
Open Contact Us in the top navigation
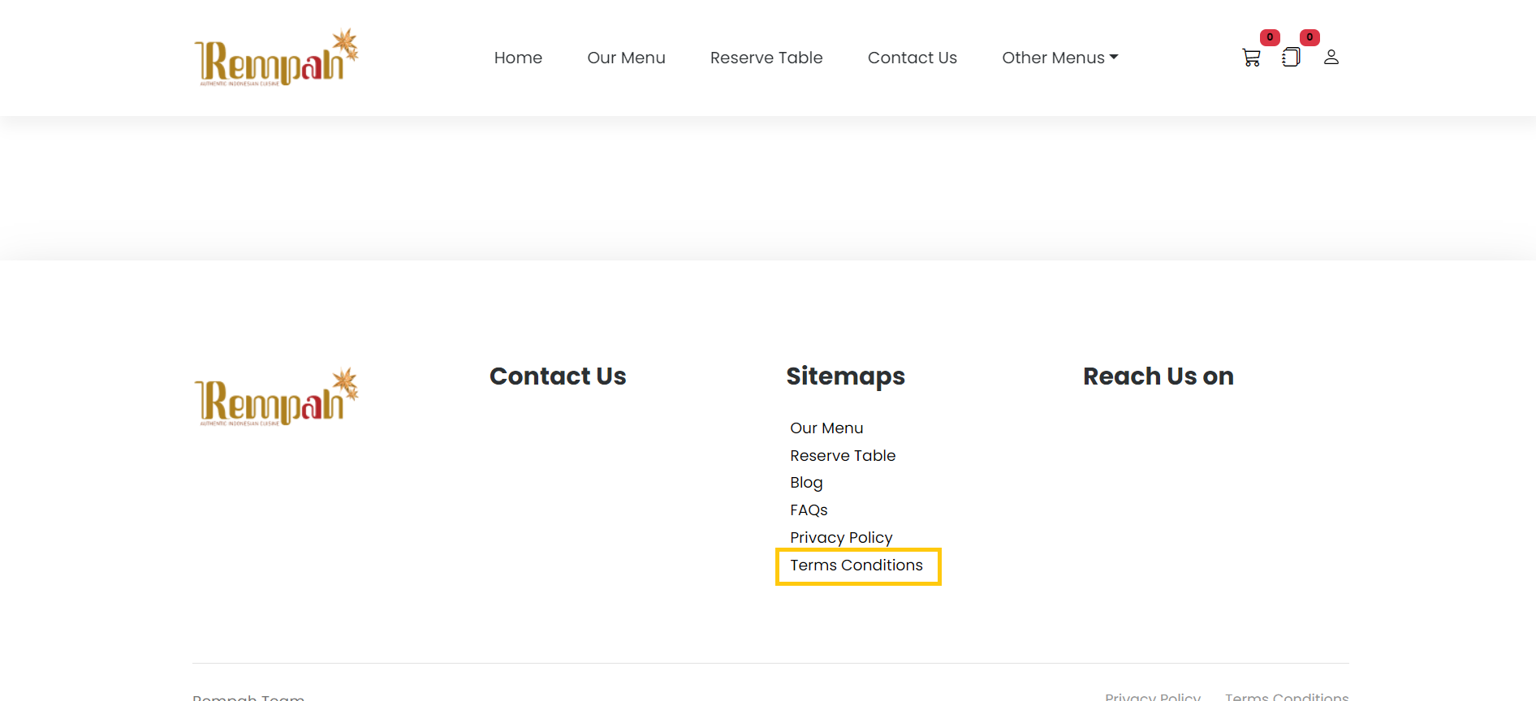coord(912,58)
